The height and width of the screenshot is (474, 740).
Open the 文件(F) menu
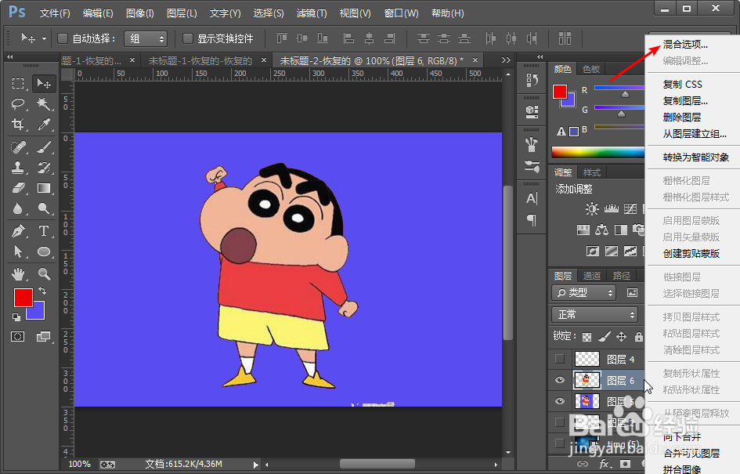[55, 13]
